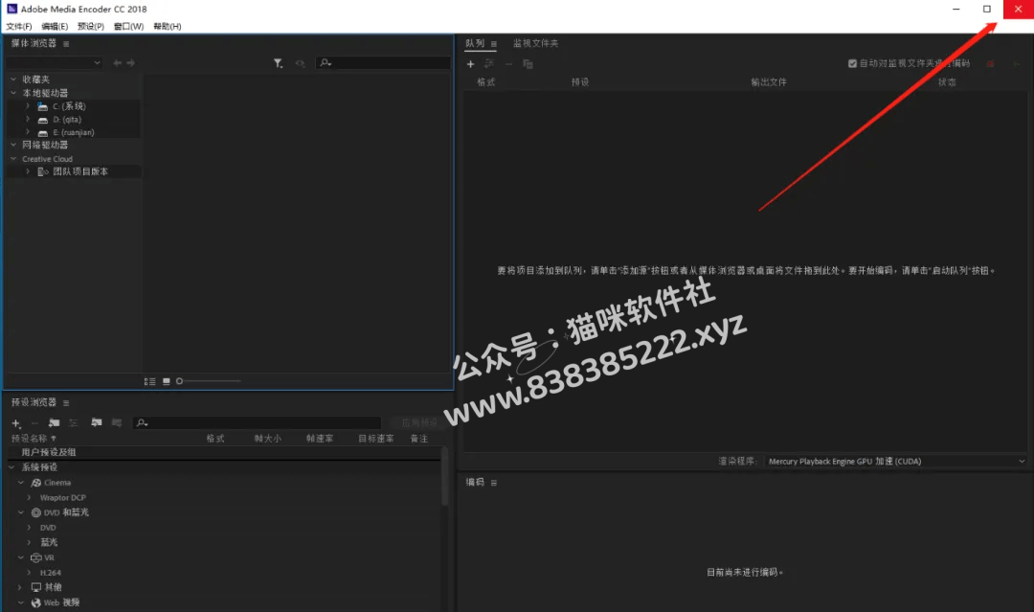Click the create new preset plus icon

(x=16, y=423)
